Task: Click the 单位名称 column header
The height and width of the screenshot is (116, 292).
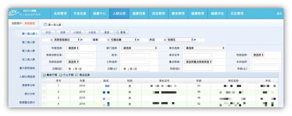Action: pyautogui.click(x=233, y=81)
